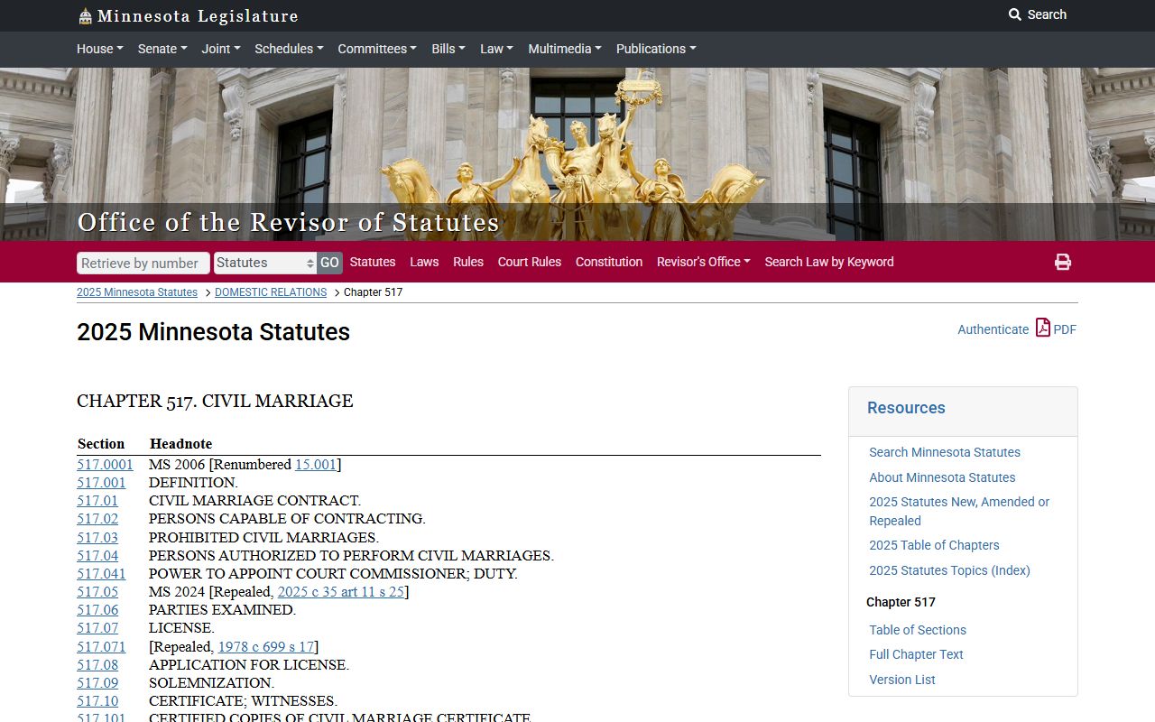Image resolution: width=1155 pixels, height=722 pixels.
Task: Click the GO button
Action: pos(329,263)
